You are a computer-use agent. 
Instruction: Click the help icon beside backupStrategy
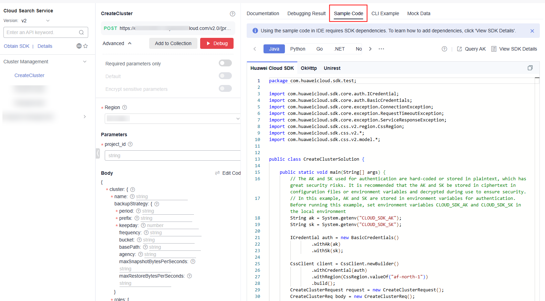pos(157,204)
